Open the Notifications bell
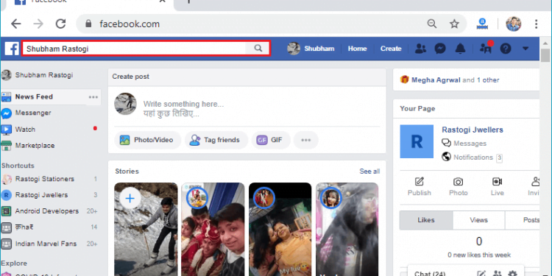The width and height of the screenshot is (552, 276). click(x=461, y=49)
